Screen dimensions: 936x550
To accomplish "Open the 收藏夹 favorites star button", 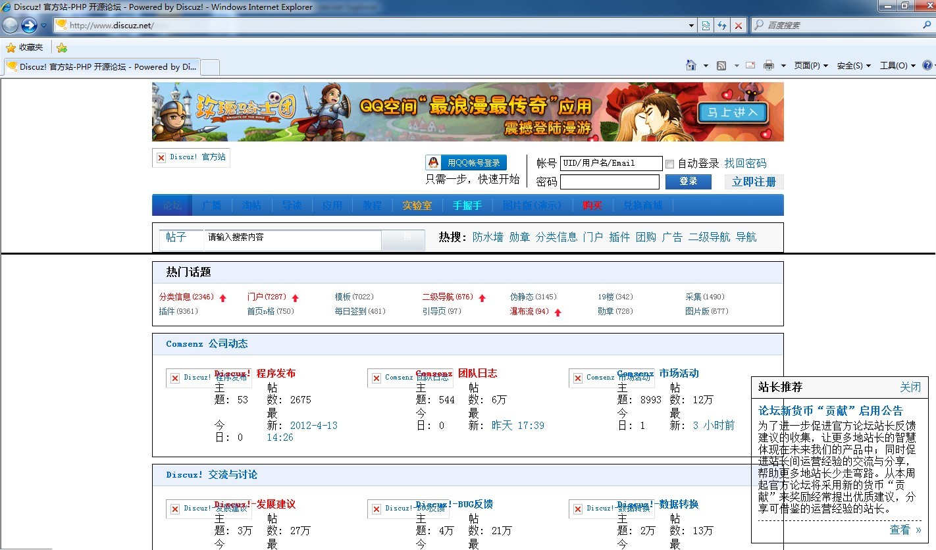I will (24, 47).
